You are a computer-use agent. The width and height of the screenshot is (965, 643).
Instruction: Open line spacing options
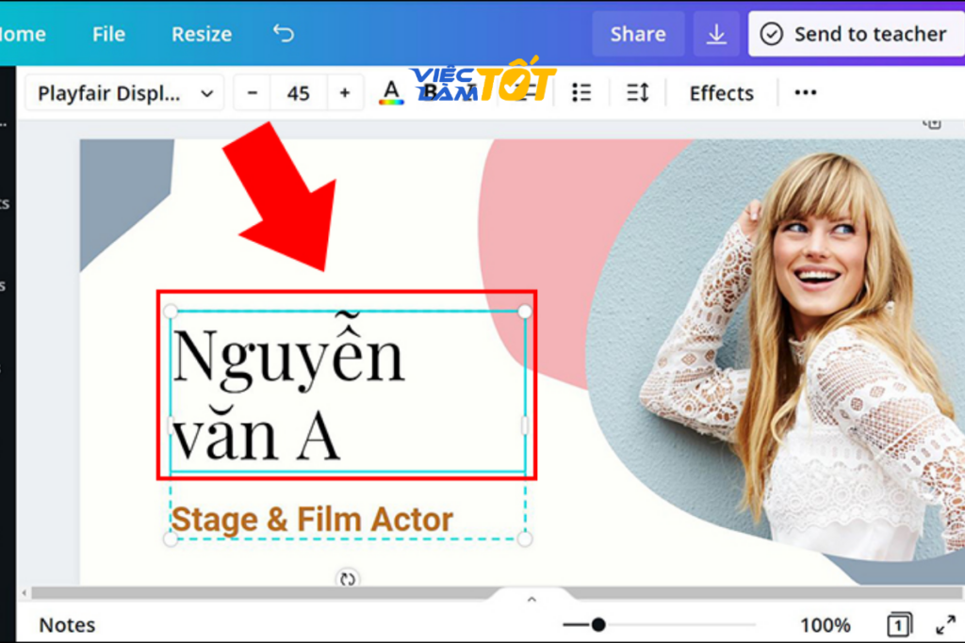[638, 93]
